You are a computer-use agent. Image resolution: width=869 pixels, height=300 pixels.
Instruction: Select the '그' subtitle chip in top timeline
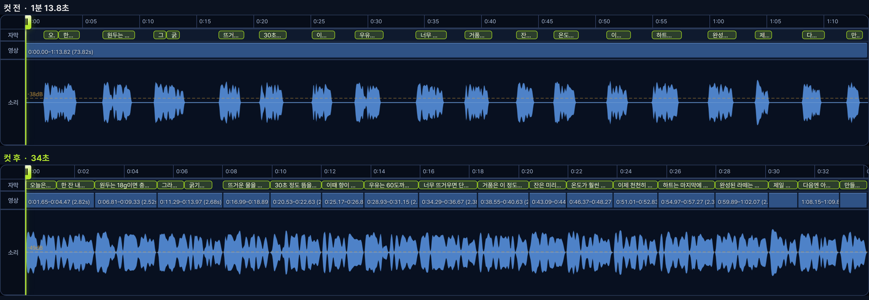[x=160, y=35]
